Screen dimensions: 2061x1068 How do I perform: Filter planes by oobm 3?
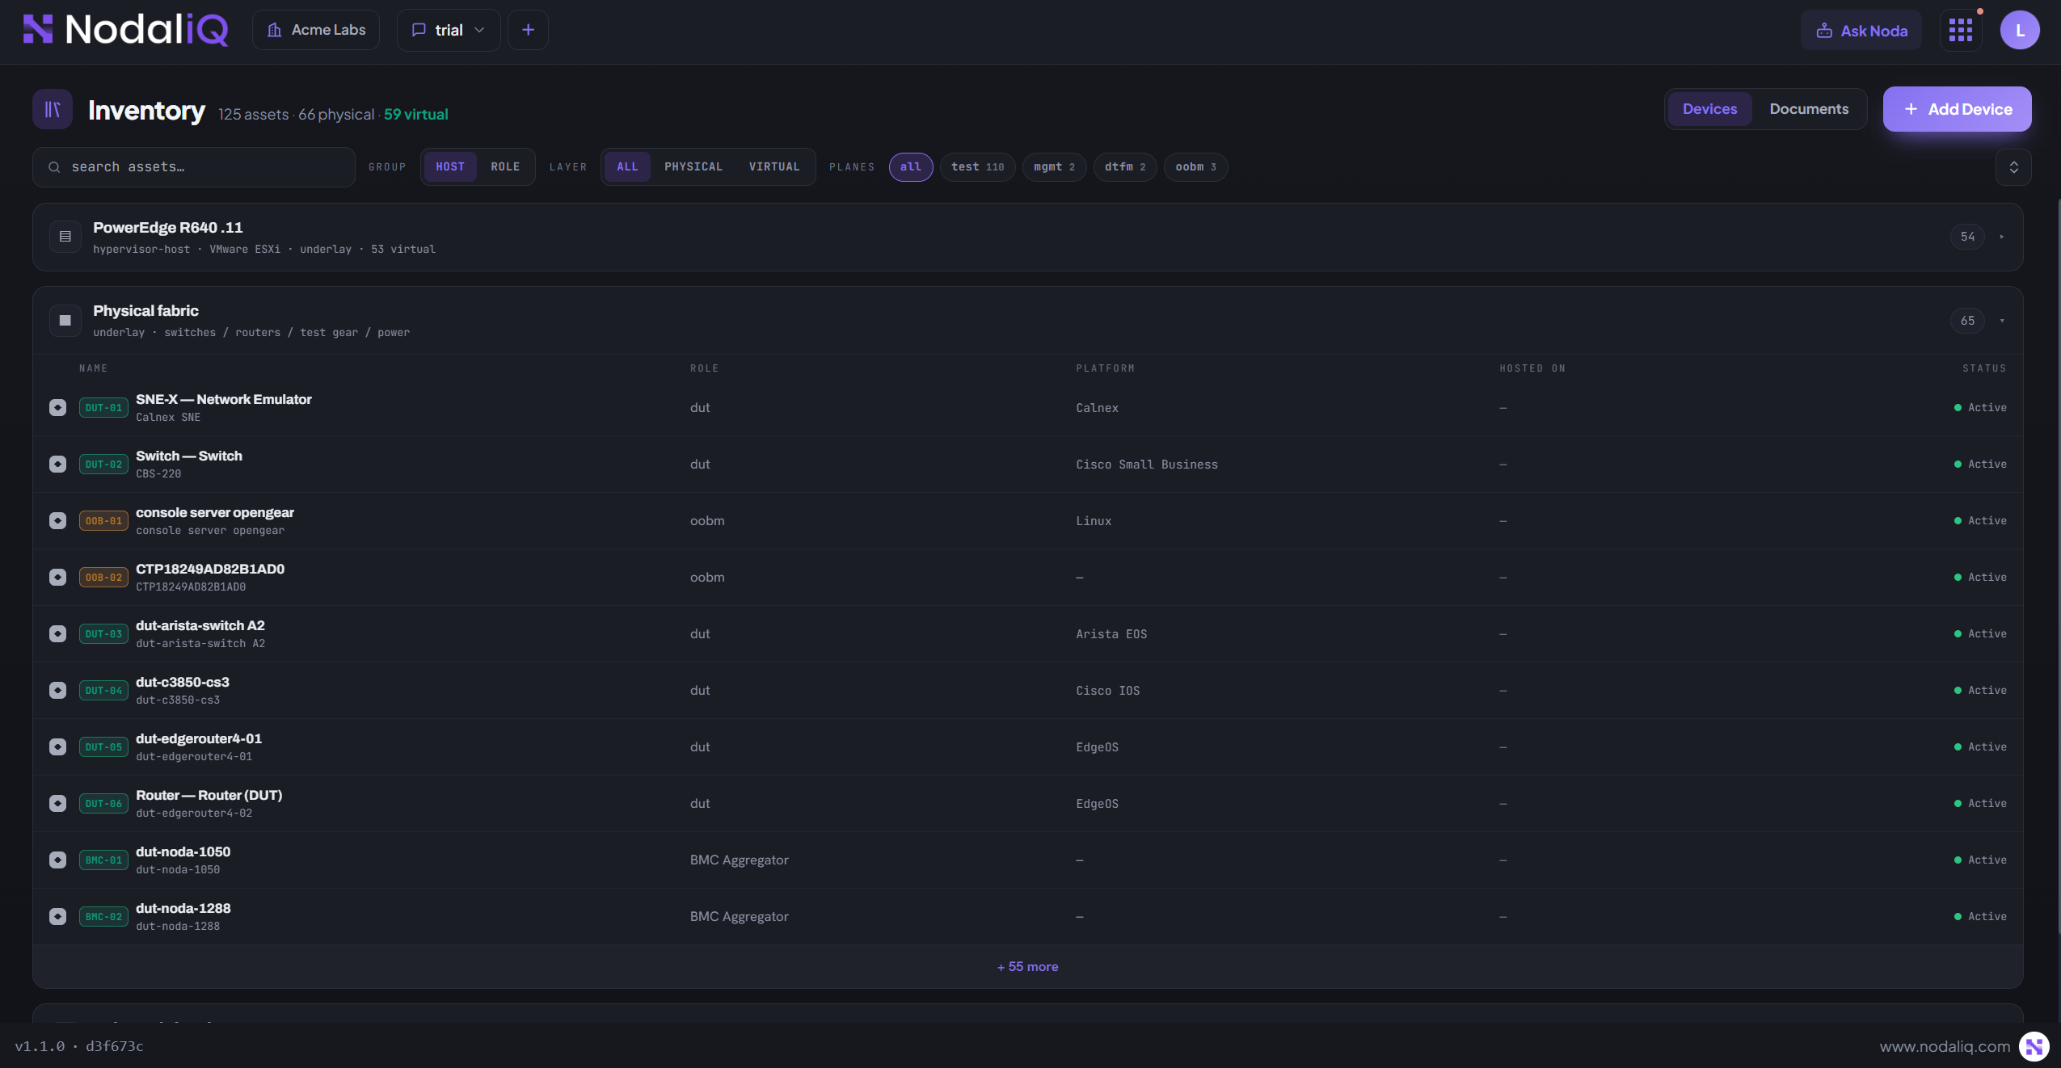[1195, 167]
